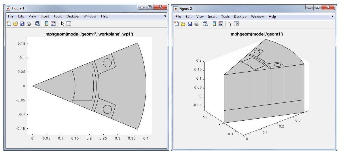Click dock arrow at Figure 1 menu bar's right end

click(x=165, y=17)
